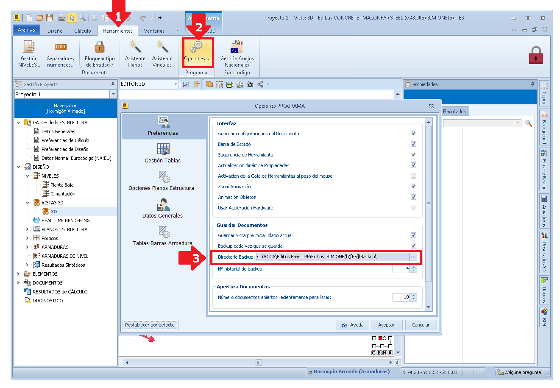Expand the ELEMENTOS tree node
The image size is (560, 388).
[19, 274]
